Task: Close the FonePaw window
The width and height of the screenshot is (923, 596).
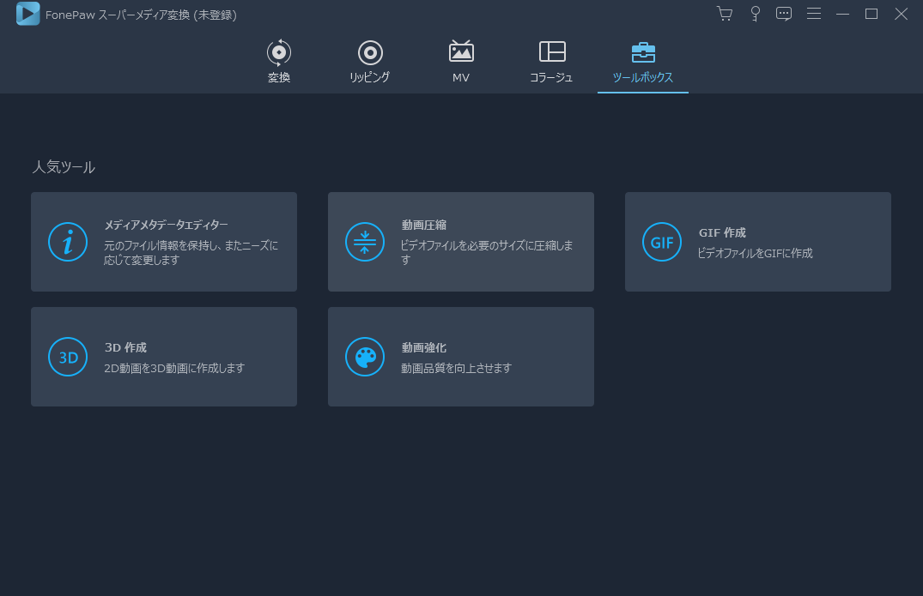Action: tap(901, 14)
